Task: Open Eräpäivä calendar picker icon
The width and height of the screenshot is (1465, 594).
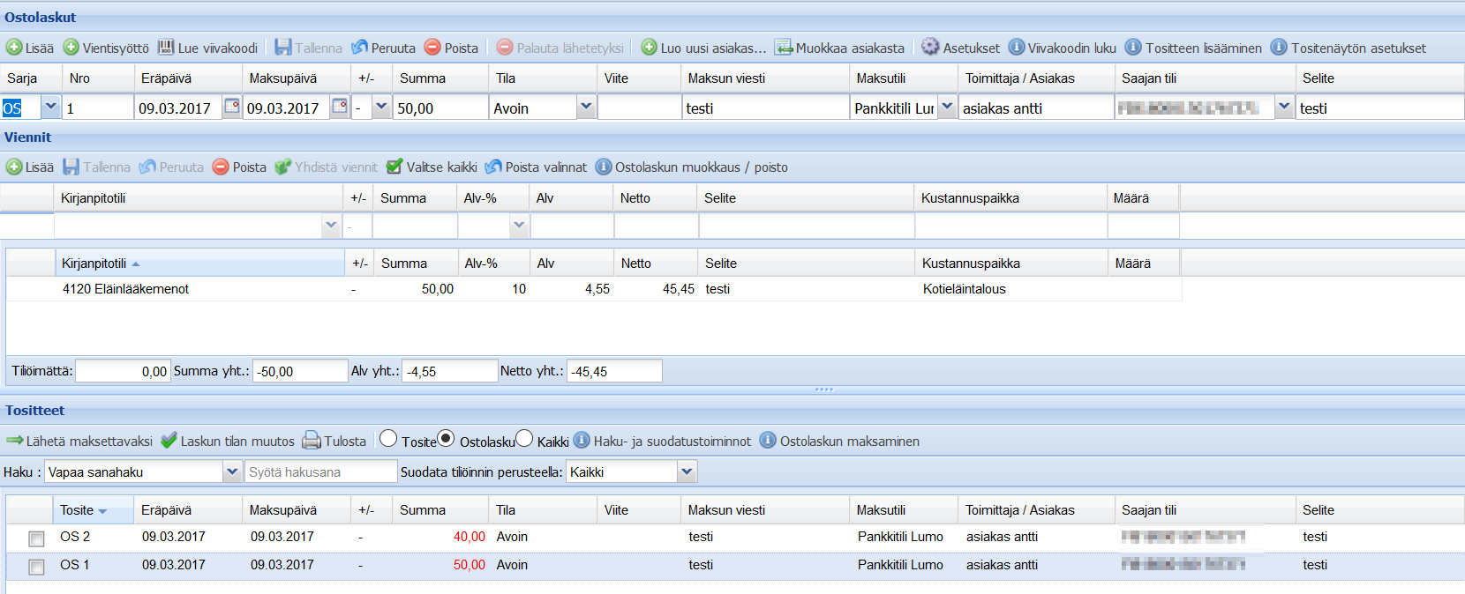Action: pyautogui.click(x=231, y=107)
